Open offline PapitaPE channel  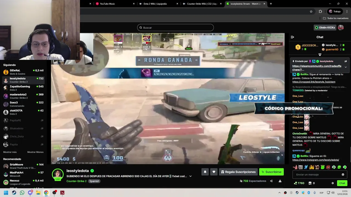click(x=23, y=120)
